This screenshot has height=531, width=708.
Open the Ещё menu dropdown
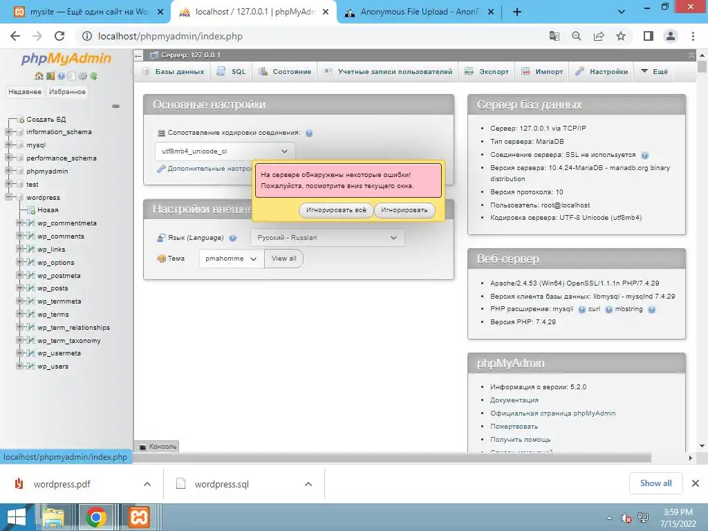click(654, 71)
